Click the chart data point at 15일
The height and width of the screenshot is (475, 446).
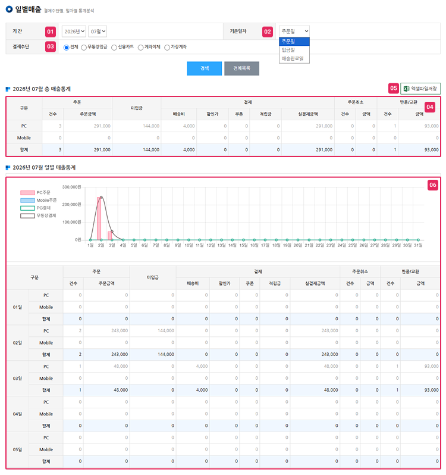click(x=243, y=240)
